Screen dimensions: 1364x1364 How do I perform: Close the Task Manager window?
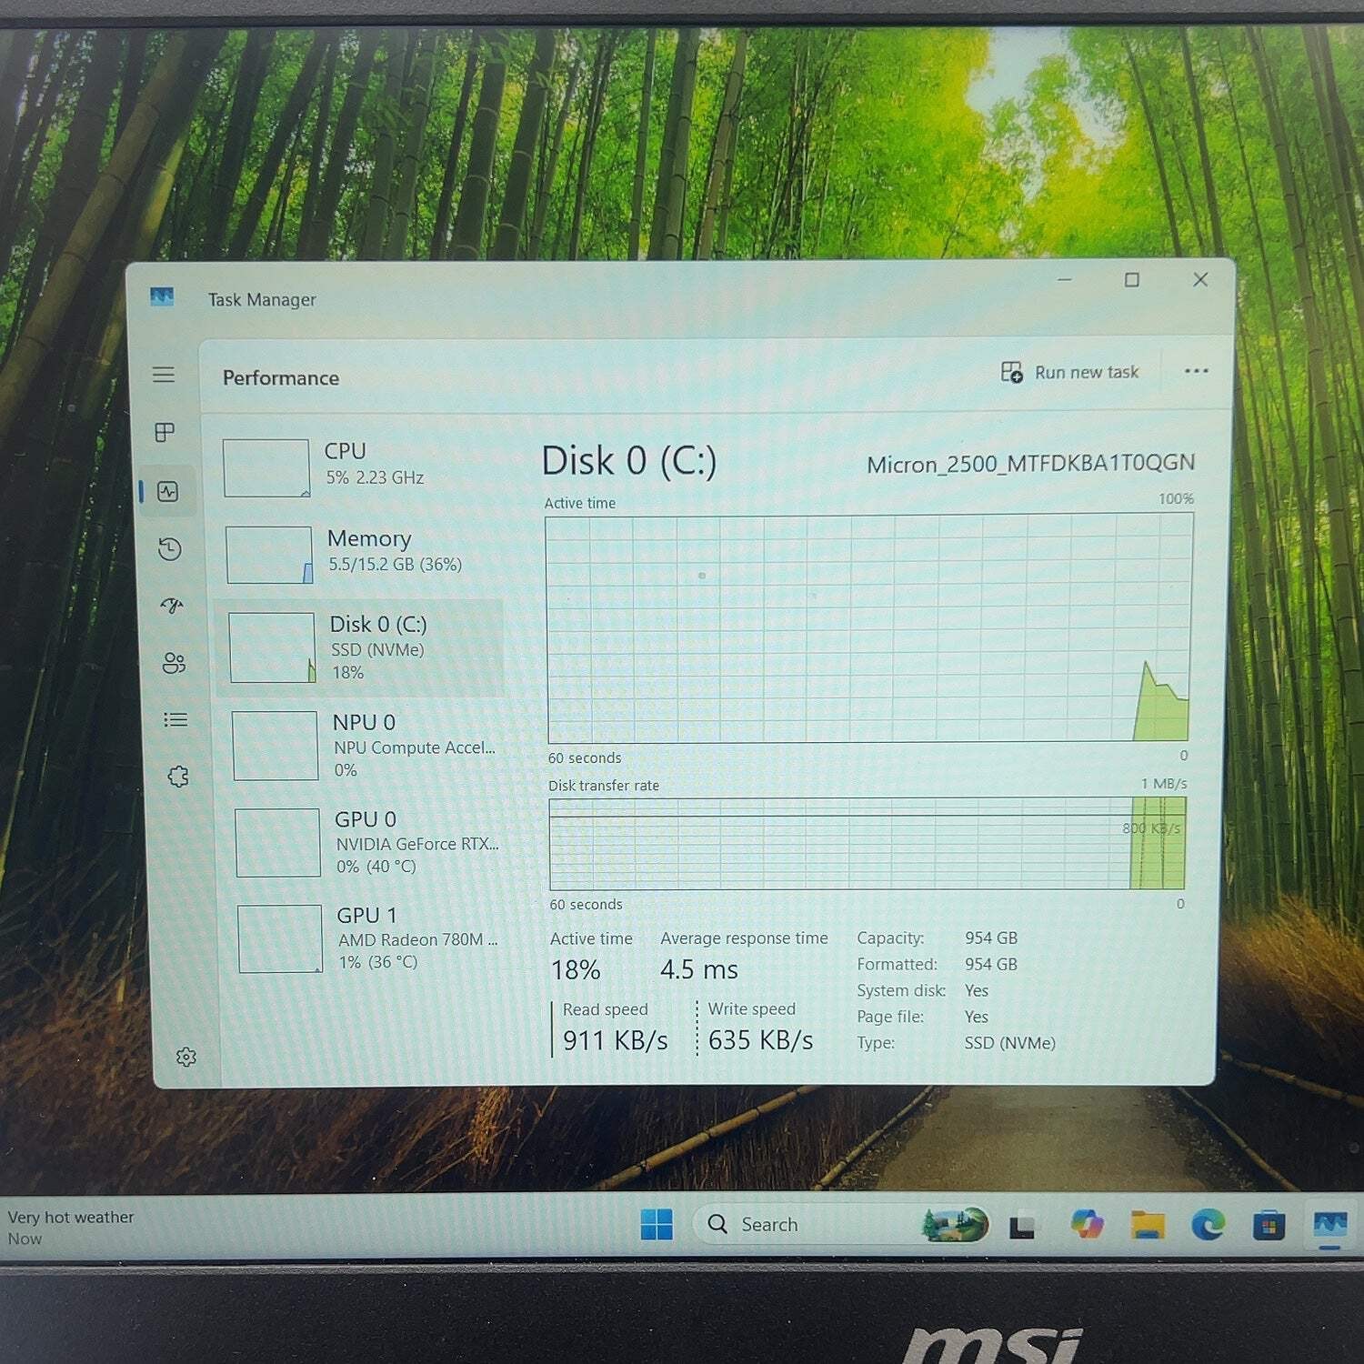pos(1200,279)
